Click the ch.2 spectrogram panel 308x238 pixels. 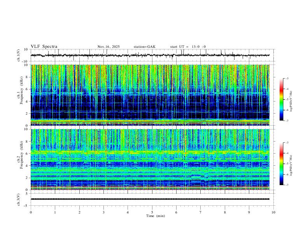pyautogui.click(x=150, y=159)
